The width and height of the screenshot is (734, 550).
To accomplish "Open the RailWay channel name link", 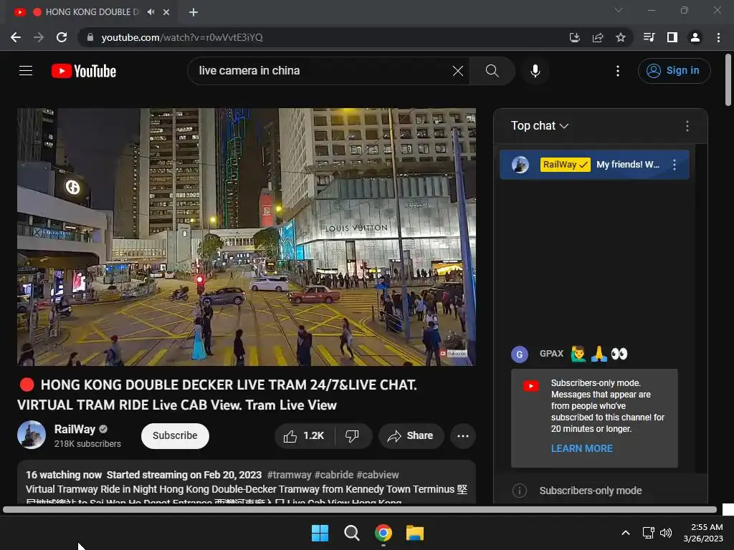I will tap(75, 429).
